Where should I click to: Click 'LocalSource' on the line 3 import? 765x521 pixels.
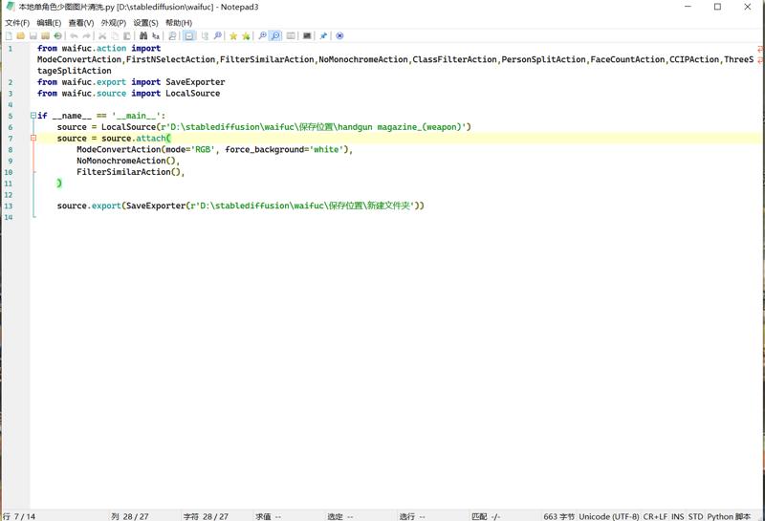[193, 93]
